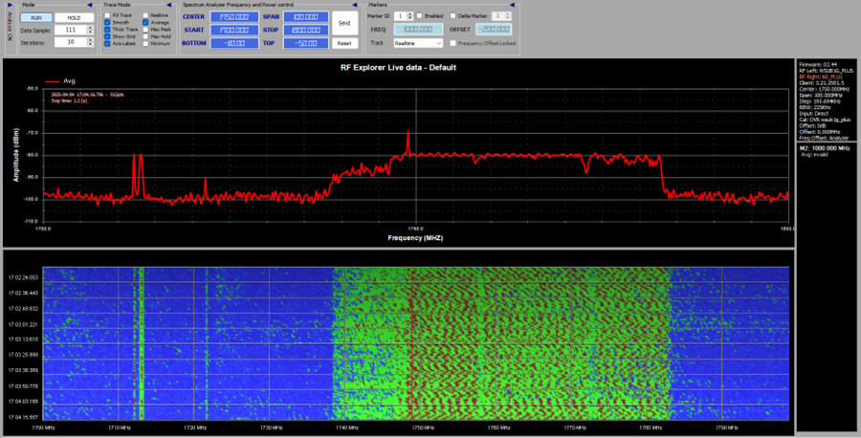The image size is (861, 438).
Task: Open the Track dropdown showing Realtime
Action: click(420, 43)
